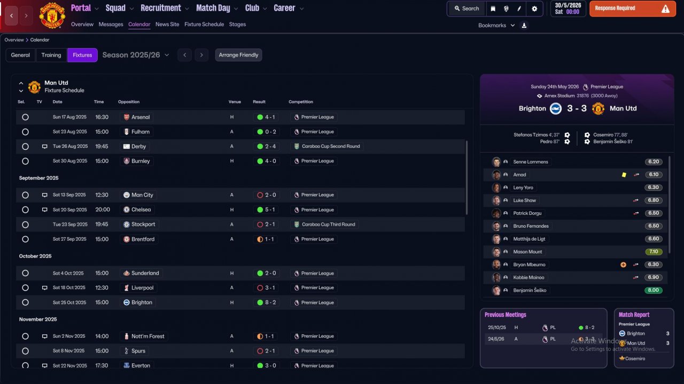
Task: Click the Response Required button
Action: click(x=633, y=9)
